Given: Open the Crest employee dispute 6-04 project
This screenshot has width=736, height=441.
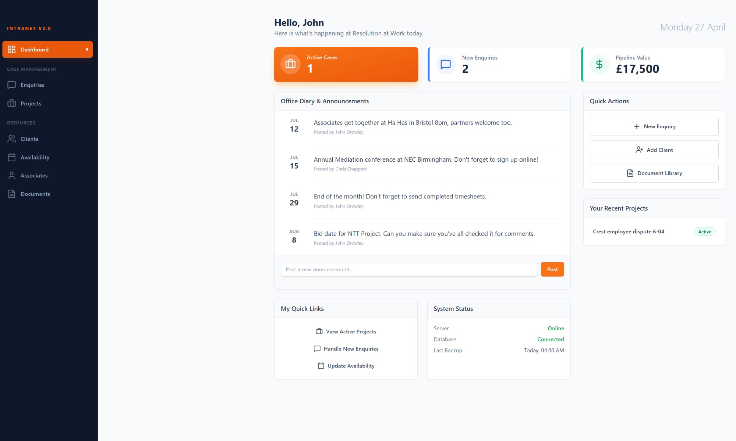Looking at the screenshot, I should tap(628, 232).
